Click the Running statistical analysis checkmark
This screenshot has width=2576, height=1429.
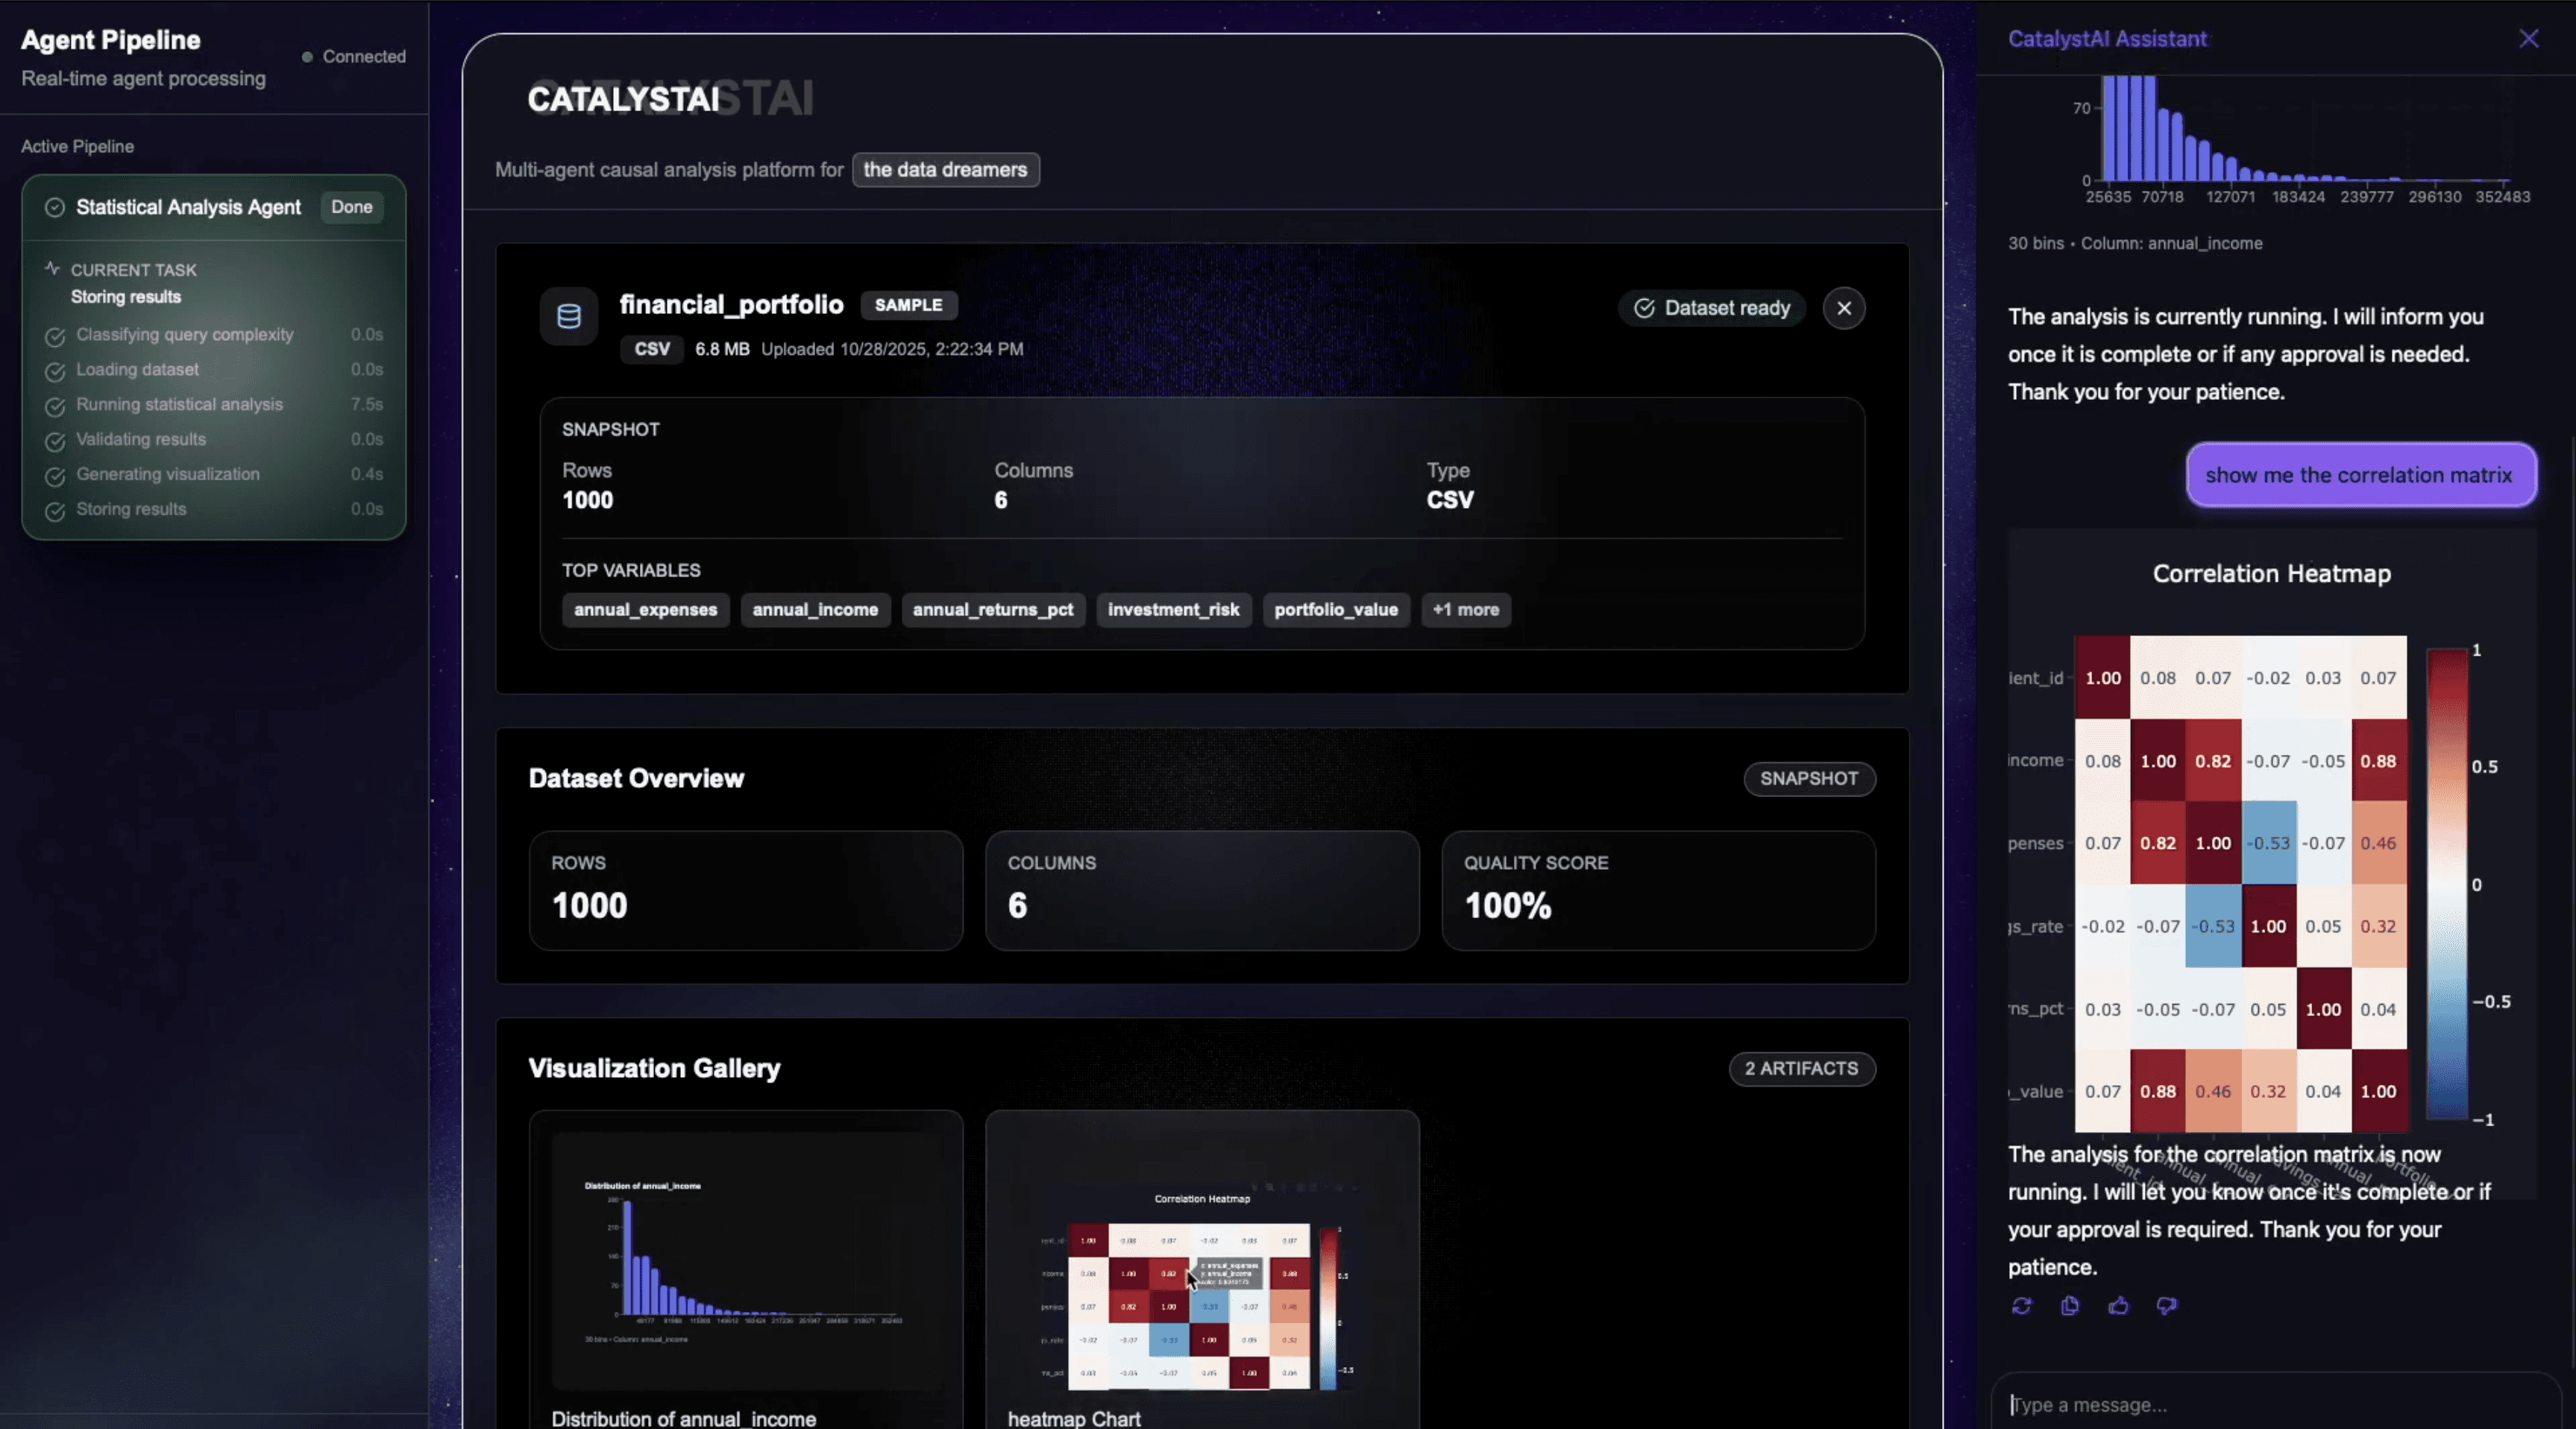coord(55,406)
